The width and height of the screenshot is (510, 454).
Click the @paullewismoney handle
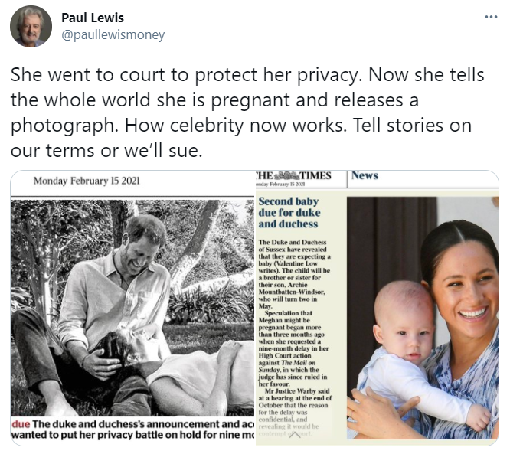[x=113, y=35]
